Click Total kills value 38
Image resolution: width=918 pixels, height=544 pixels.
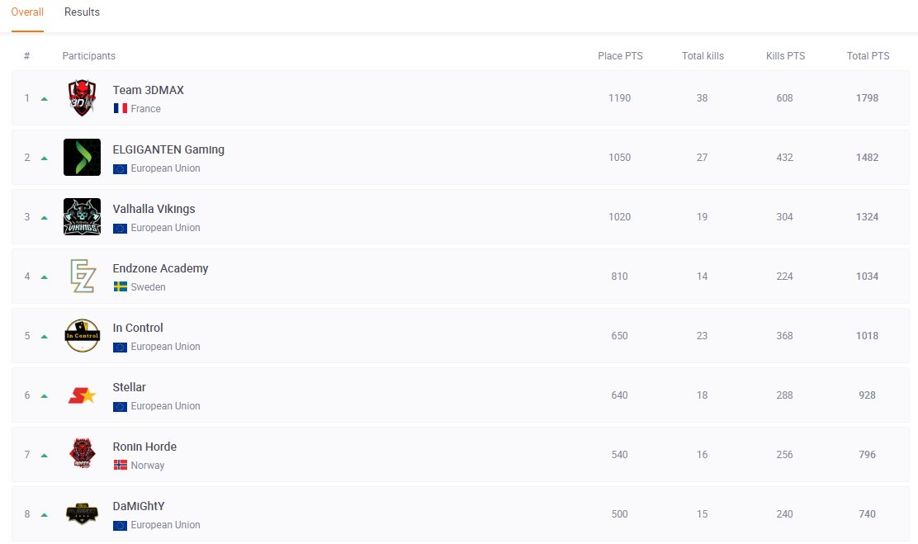(702, 97)
